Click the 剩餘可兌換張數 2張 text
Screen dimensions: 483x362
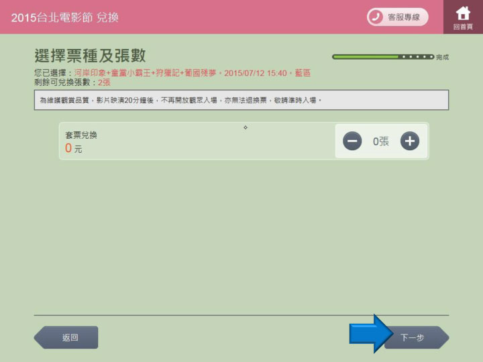pos(72,82)
